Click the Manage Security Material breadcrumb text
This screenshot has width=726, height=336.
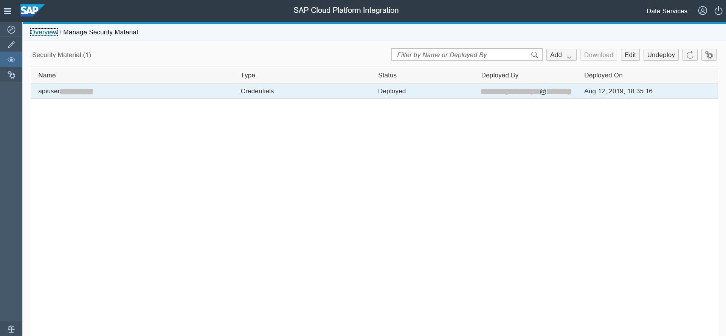click(101, 32)
